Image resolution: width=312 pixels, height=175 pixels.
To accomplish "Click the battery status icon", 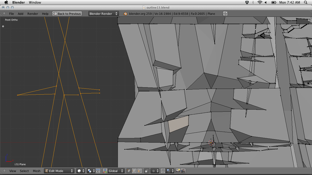I will point(274,2).
